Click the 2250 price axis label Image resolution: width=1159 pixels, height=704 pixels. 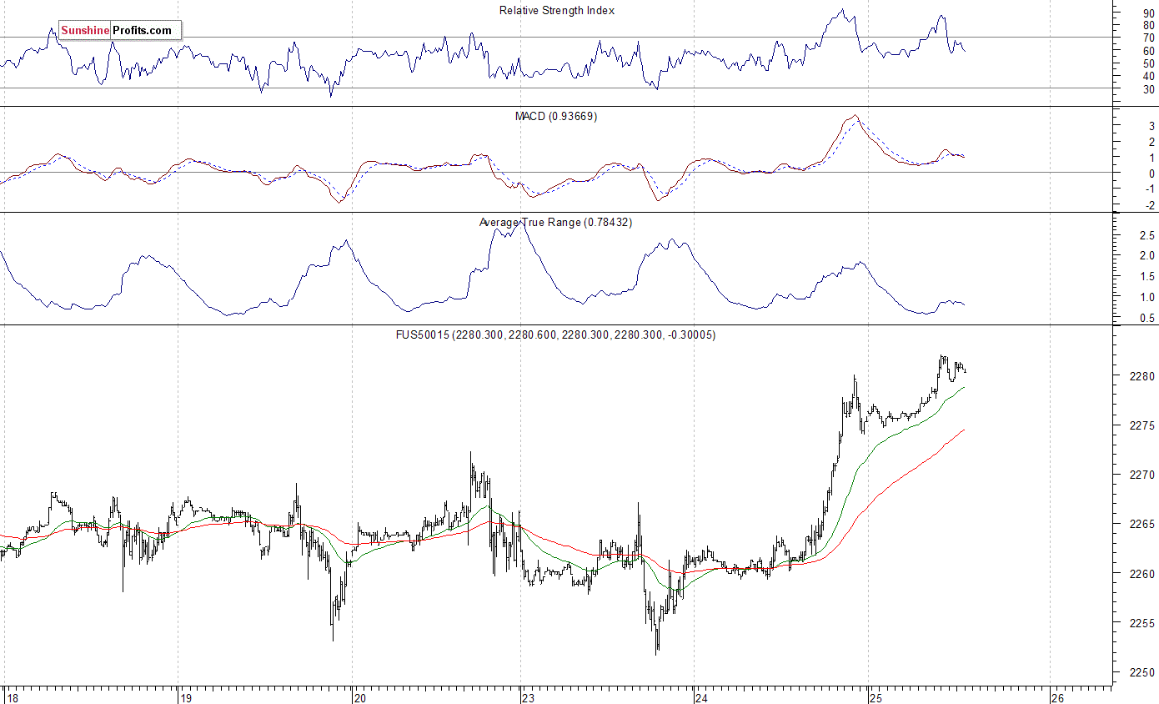(x=1141, y=673)
